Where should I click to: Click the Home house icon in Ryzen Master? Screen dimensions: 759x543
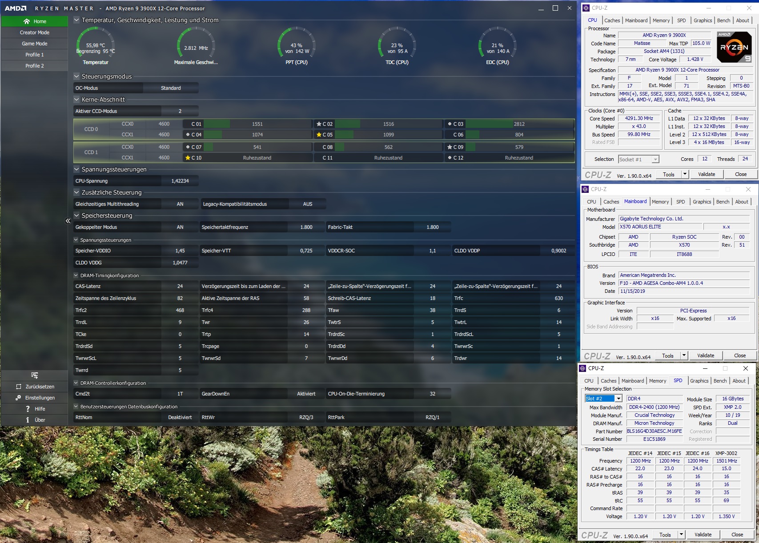point(27,21)
